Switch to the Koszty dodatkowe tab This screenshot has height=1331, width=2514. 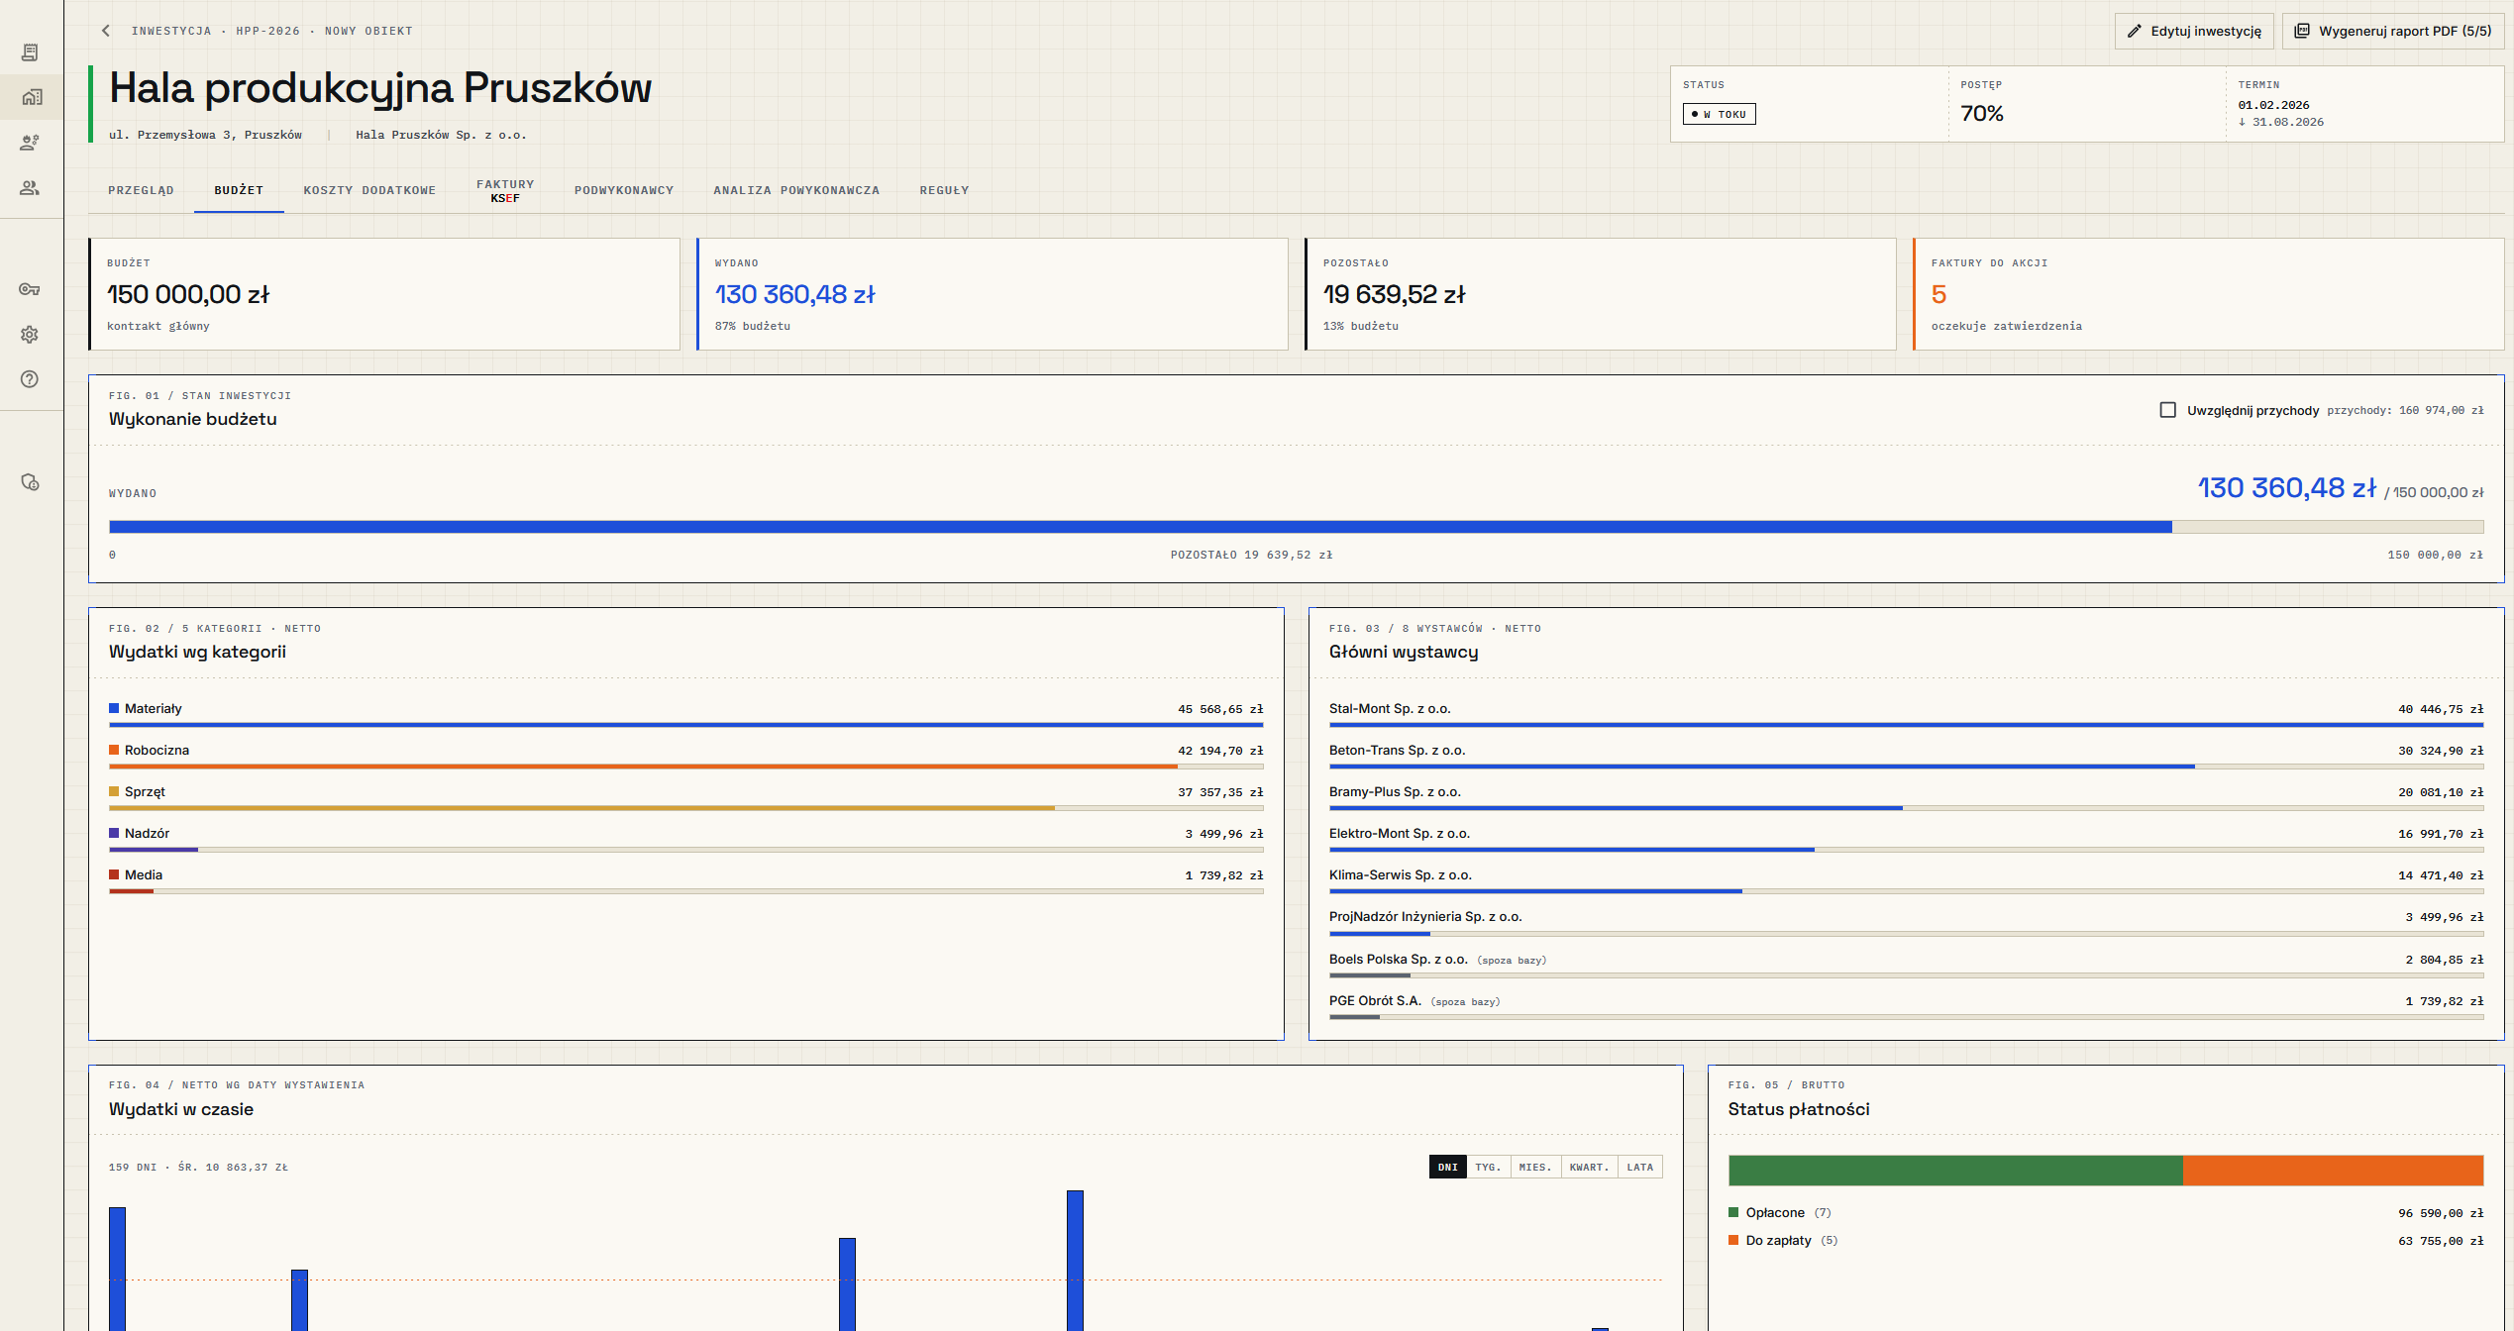pos(369,190)
